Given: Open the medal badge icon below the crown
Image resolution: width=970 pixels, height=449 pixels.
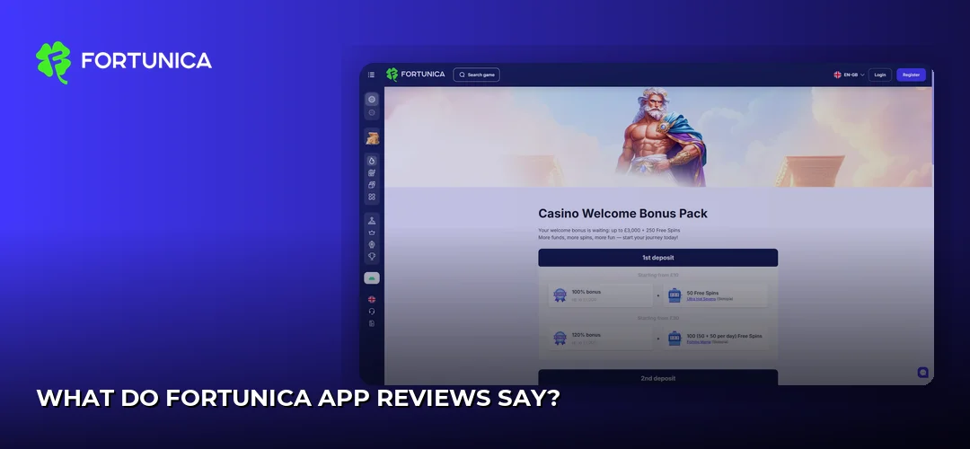Looking at the screenshot, I should tap(372, 244).
